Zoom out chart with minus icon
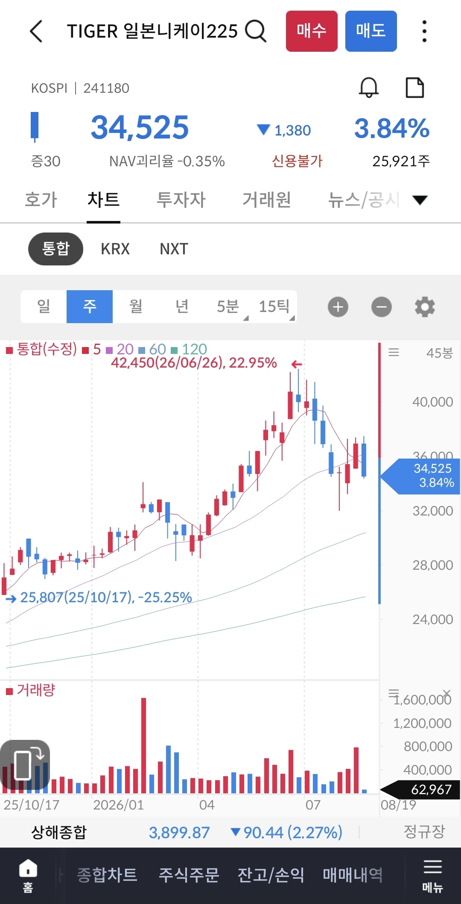Image resolution: width=461 pixels, height=904 pixels. coord(382,307)
